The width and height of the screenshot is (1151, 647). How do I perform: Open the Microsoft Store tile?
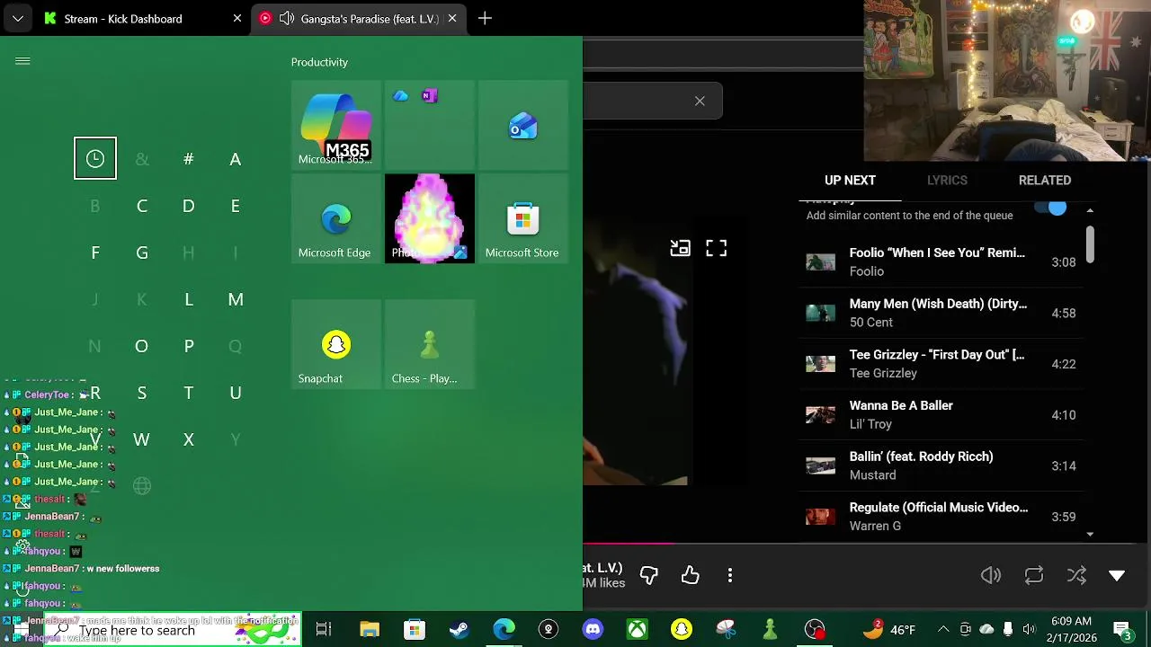[x=522, y=218]
